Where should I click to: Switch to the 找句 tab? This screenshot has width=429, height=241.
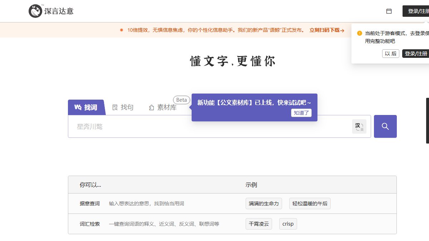tap(123, 107)
